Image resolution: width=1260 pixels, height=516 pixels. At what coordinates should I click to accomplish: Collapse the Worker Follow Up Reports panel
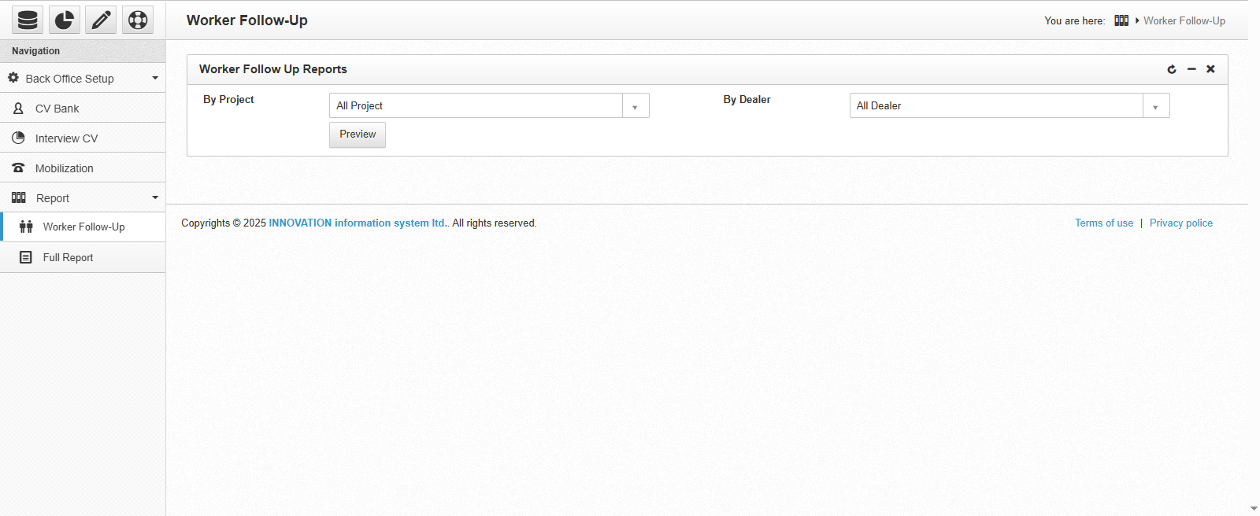click(1191, 69)
